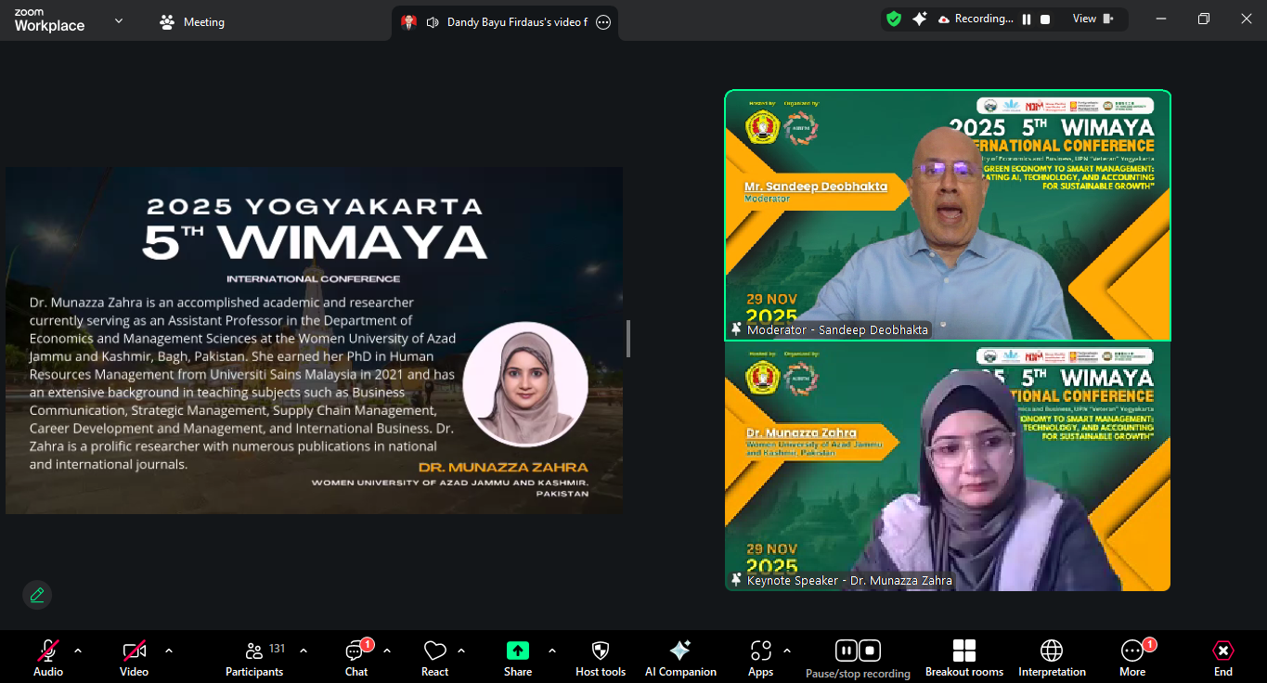The height and width of the screenshot is (683, 1267).
Task: Expand the Participants options chevron
Action: coord(304,651)
